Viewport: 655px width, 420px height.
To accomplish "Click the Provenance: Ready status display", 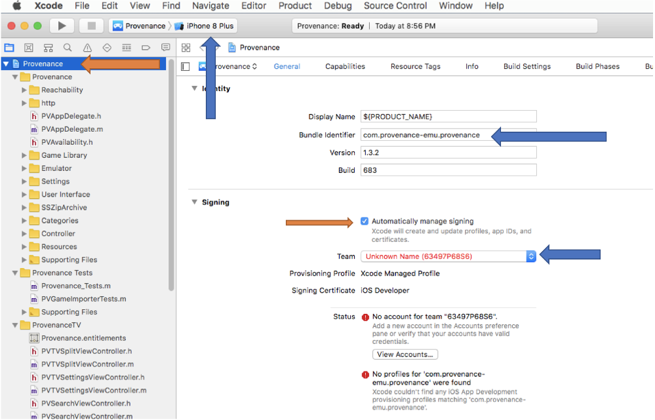I will 445,26.
